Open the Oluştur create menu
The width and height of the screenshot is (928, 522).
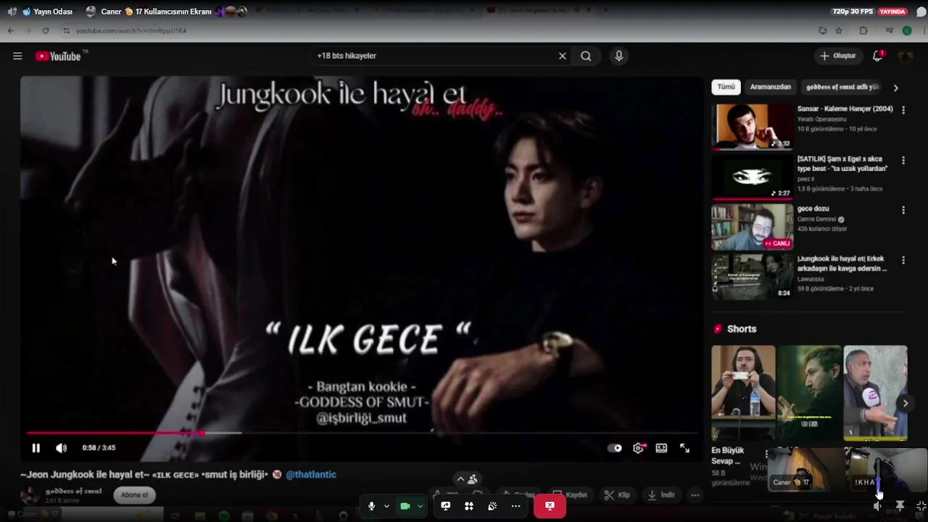838,56
